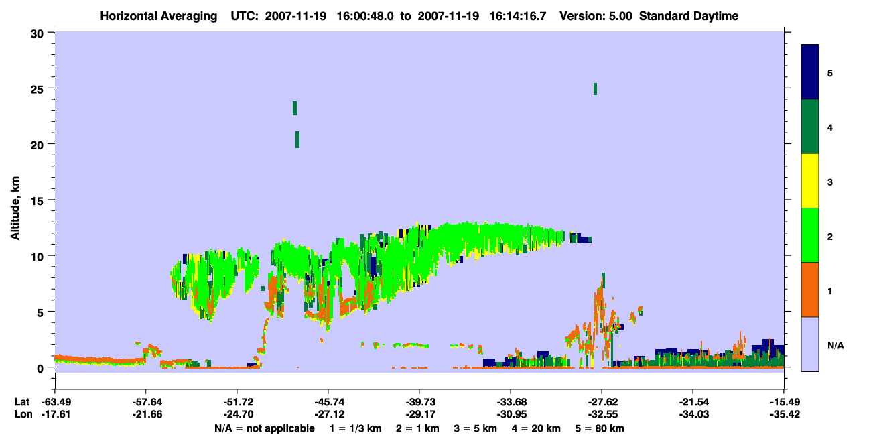871x447 pixels.
Task: Click the dark green level 4 colorbar segment
Action: pyautogui.click(x=810, y=127)
